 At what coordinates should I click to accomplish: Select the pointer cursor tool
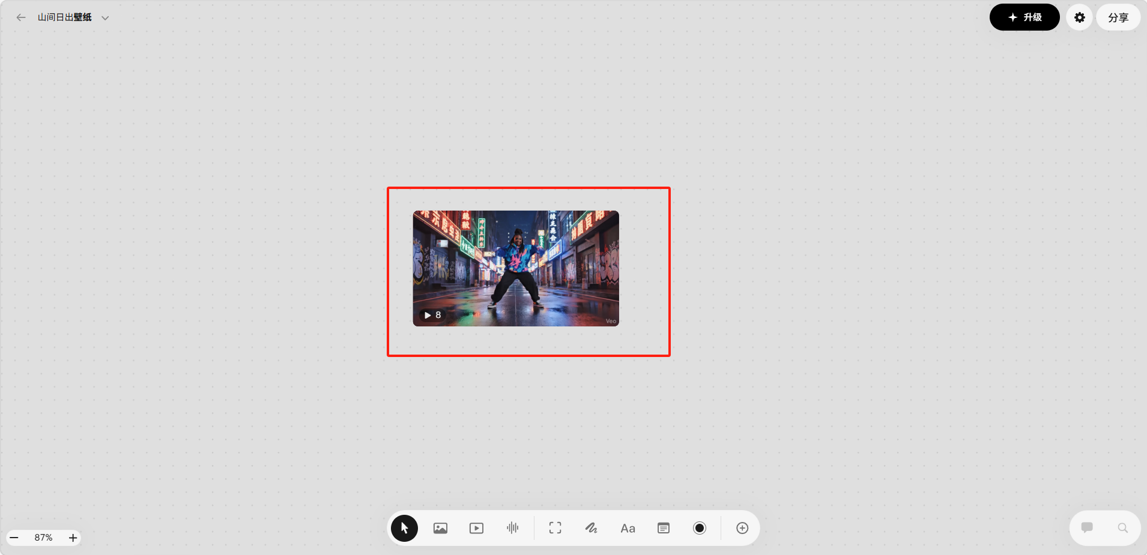coord(404,528)
